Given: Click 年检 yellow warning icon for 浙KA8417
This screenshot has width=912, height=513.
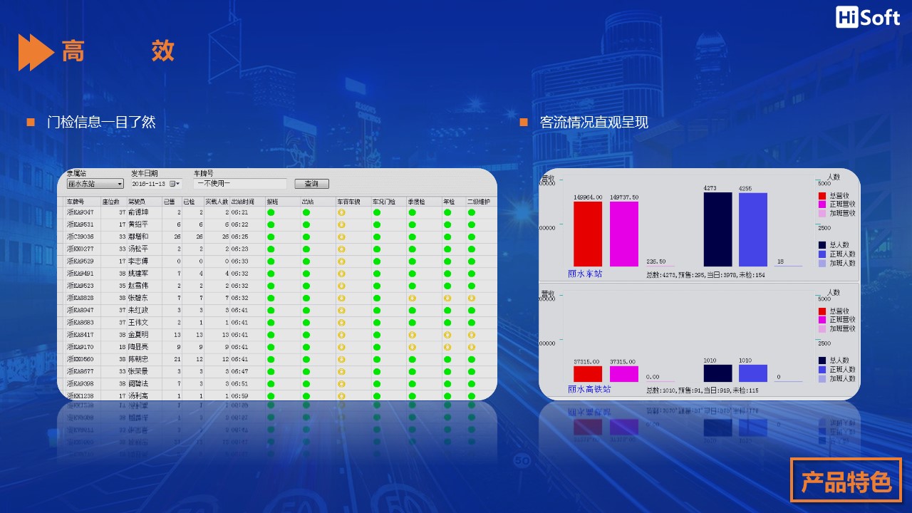Looking at the screenshot, I should 447,335.
